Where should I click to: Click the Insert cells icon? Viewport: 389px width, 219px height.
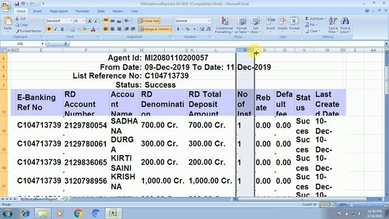[x=270, y=21]
